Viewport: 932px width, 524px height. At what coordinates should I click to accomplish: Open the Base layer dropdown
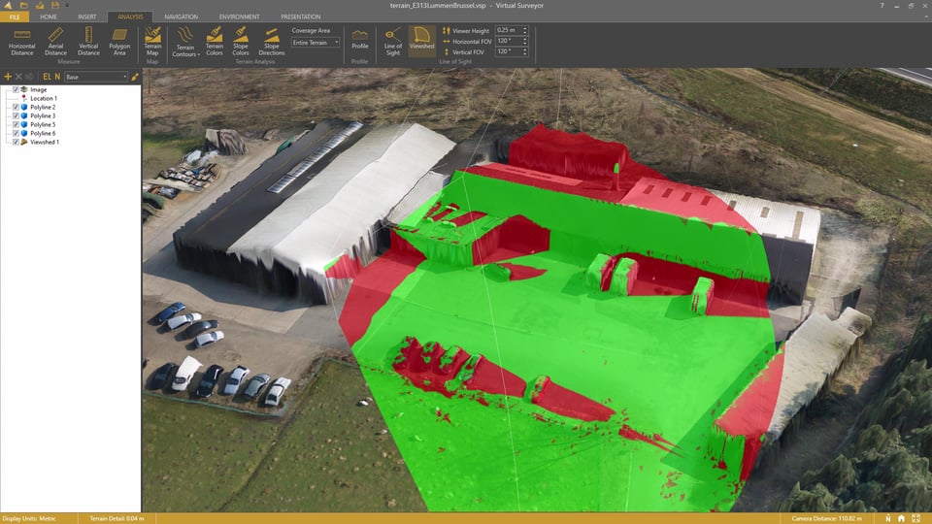coord(96,76)
